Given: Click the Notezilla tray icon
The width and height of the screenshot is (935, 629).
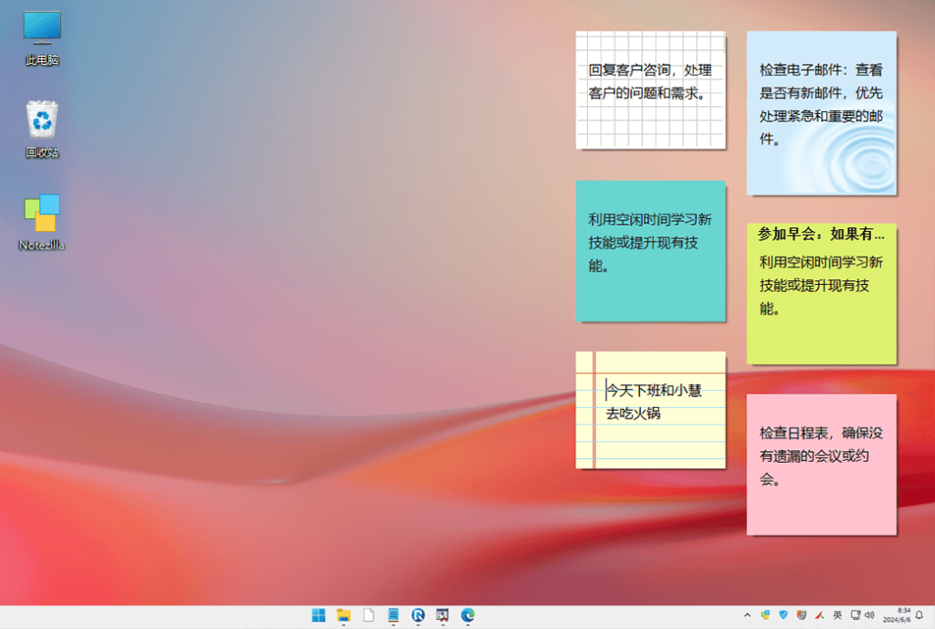Looking at the screenshot, I should pyautogui.click(x=765, y=615).
